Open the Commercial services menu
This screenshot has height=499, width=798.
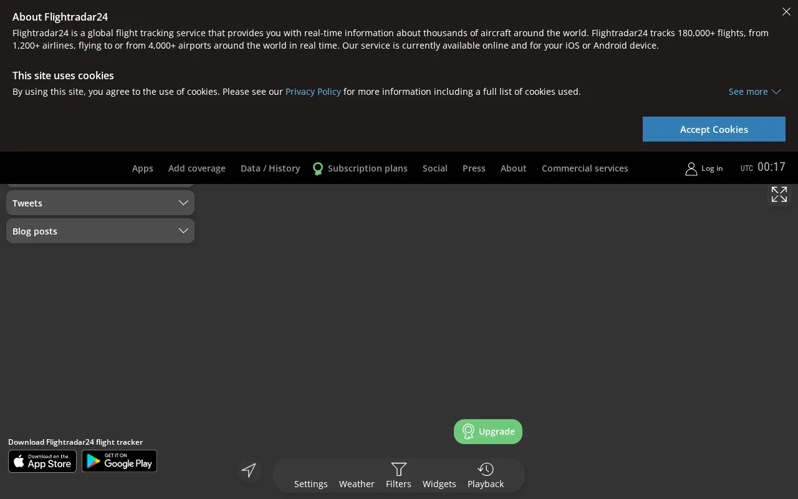585,168
